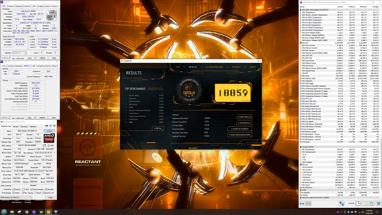Click Lookup button in GPU-Z

point(50,131)
